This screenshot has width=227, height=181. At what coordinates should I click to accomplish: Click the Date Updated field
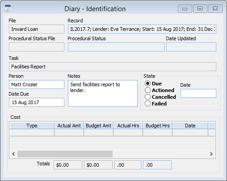click(191, 47)
